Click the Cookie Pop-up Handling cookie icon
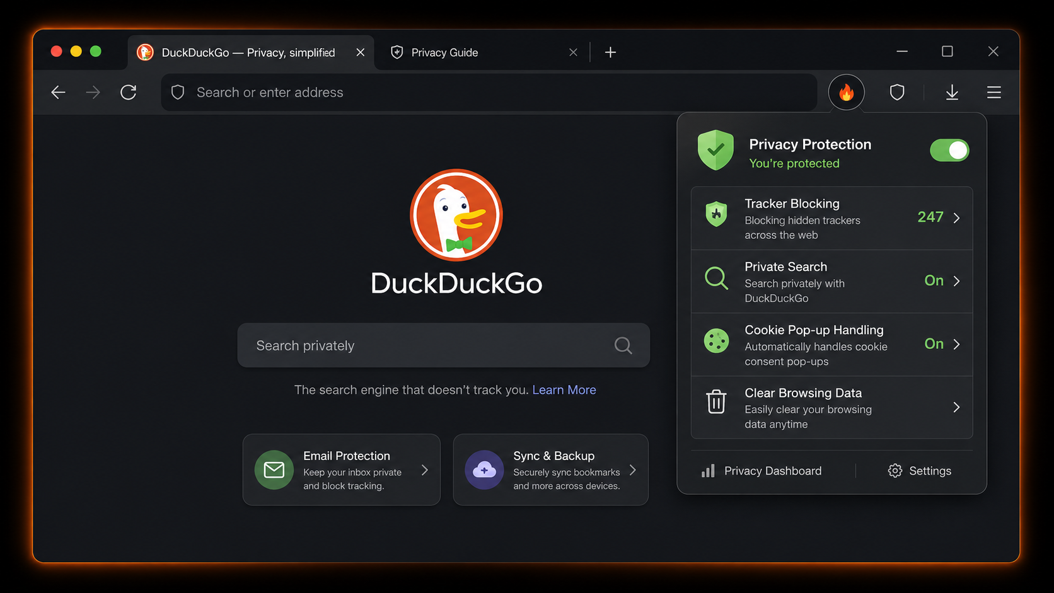Screen dimensions: 1054x593 716,341
